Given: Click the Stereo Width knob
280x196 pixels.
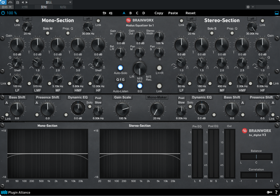Looking at the screenshot, I should (x=159, y=36).
